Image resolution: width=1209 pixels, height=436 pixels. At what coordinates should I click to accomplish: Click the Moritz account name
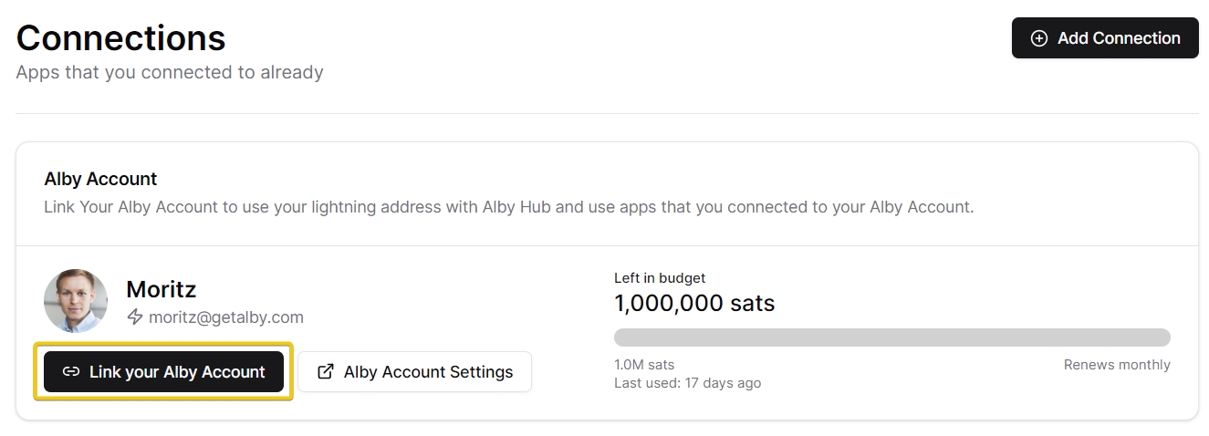click(162, 289)
